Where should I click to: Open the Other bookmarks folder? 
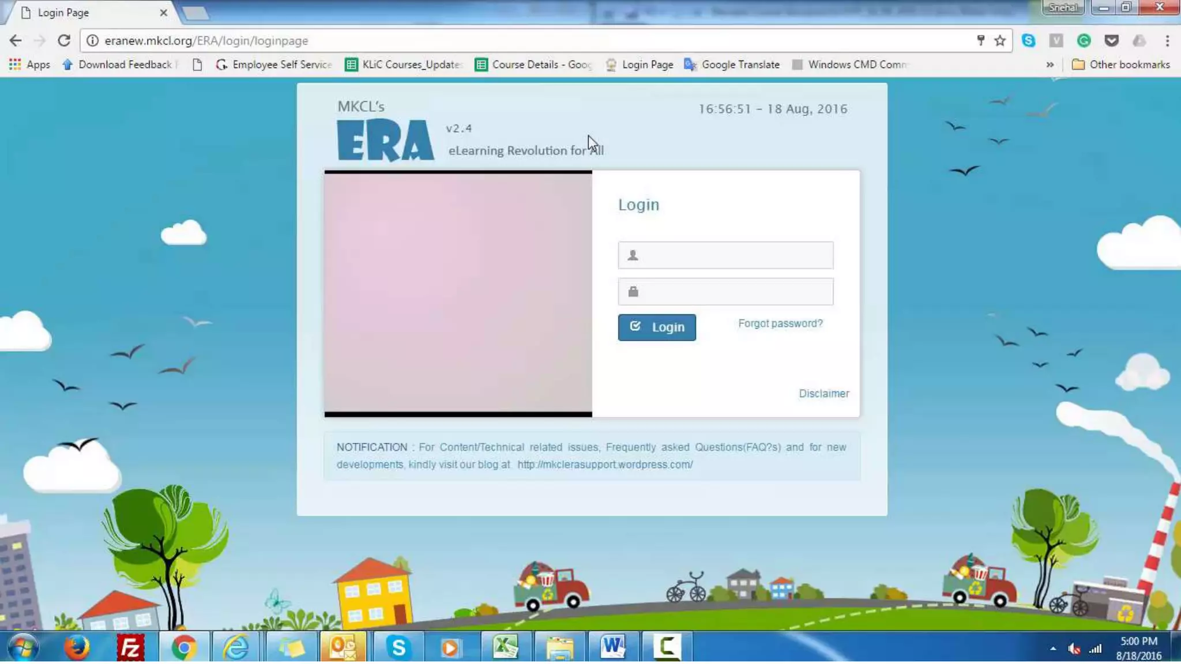pyautogui.click(x=1120, y=65)
